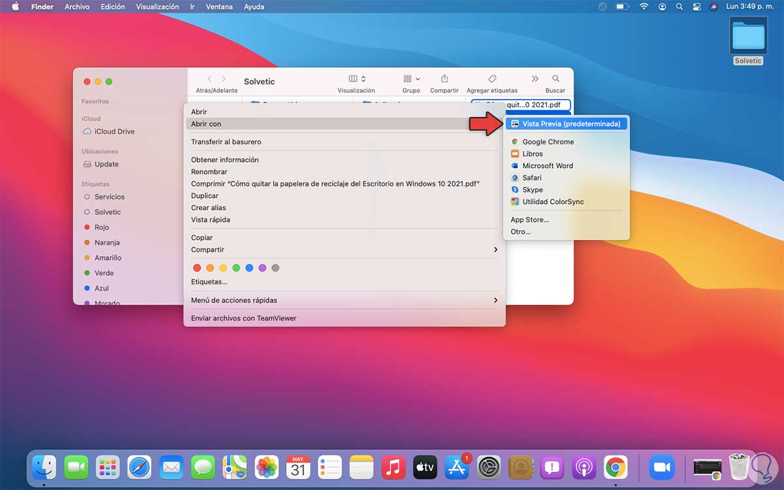Image resolution: width=784 pixels, height=490 pixels.
Task: Open the Trash at the end of the Dock
Action: click(739, 467)
